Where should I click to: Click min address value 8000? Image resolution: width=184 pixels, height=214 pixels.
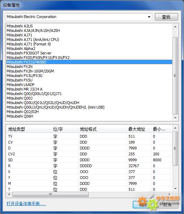157,160
